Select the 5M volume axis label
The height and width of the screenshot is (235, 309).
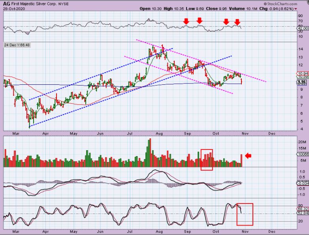click(303, 160)
